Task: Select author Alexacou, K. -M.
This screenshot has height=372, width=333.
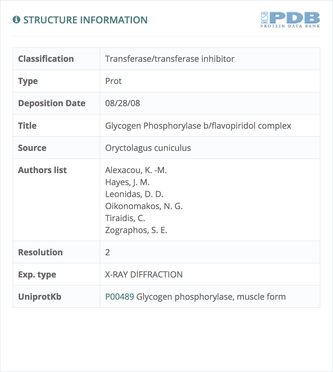Action: pos(136,170)
